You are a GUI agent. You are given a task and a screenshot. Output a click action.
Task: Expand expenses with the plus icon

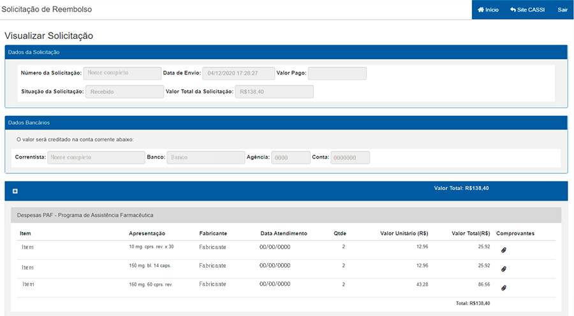[15, 191]
